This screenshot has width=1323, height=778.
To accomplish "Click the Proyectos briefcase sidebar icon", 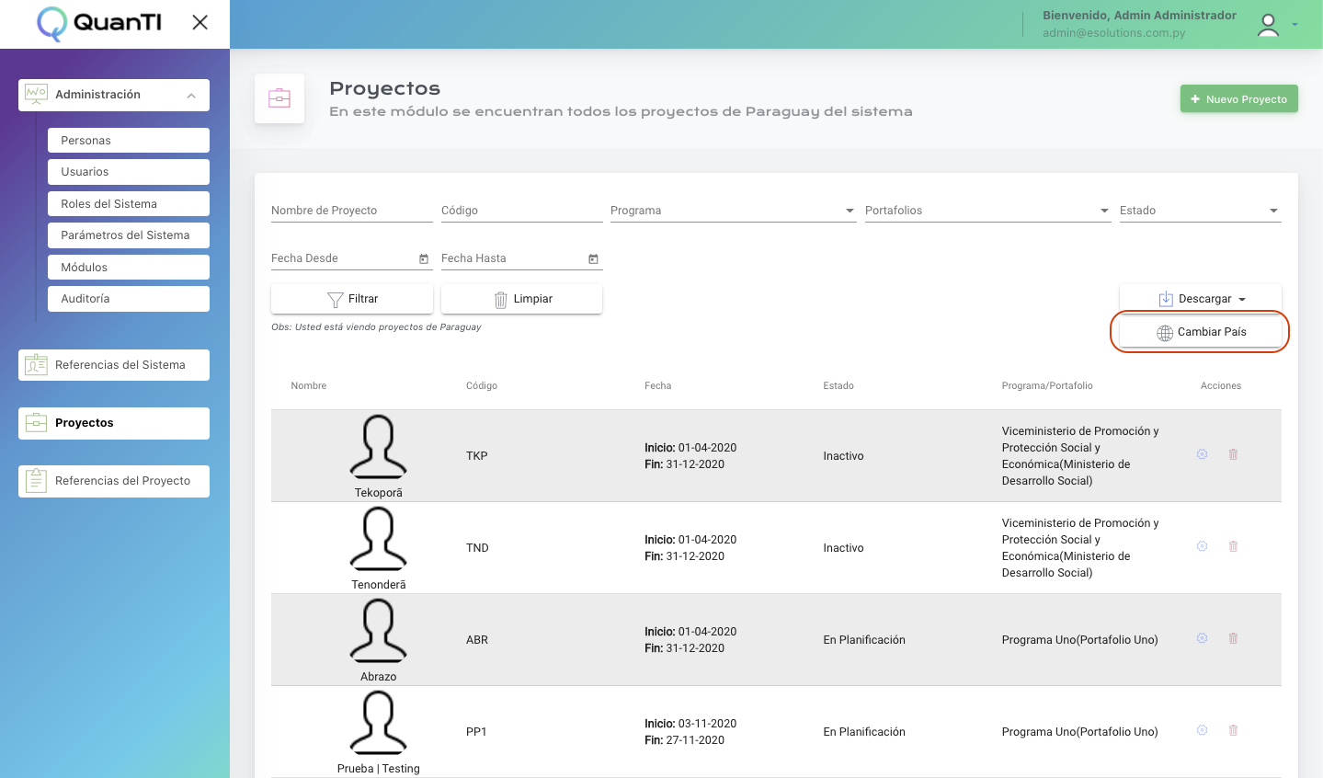I will 36,423.
